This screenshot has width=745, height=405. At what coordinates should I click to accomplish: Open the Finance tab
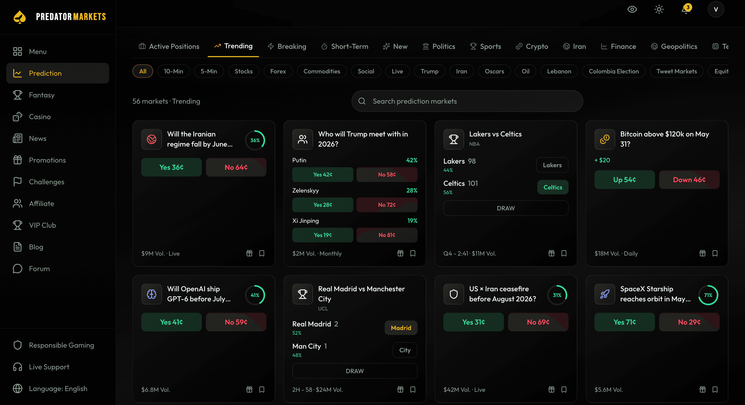tap(618, 46)
